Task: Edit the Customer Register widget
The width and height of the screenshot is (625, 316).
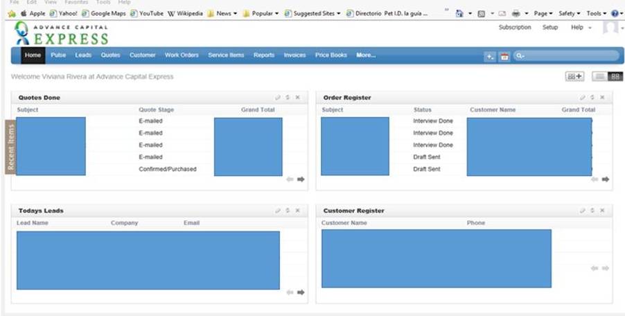Action: click(x=582, y=211)
